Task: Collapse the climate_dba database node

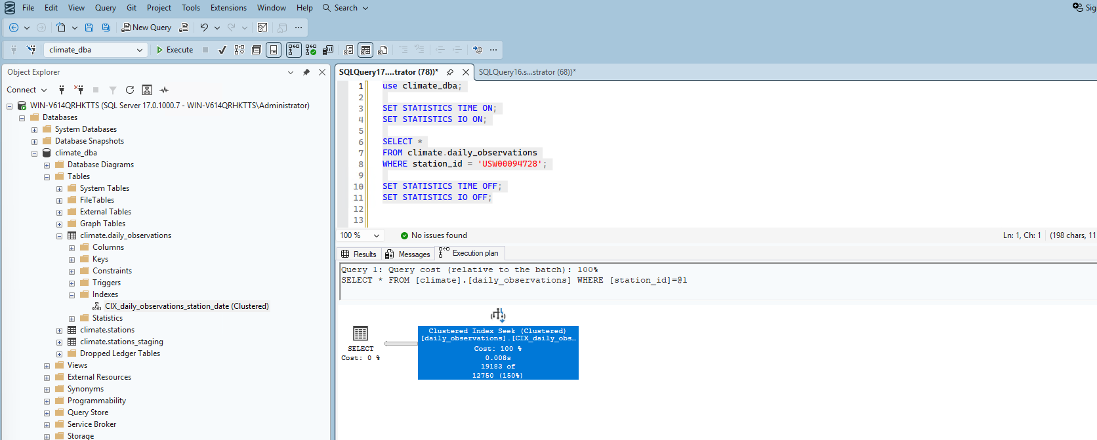Action: coord(34,153)
